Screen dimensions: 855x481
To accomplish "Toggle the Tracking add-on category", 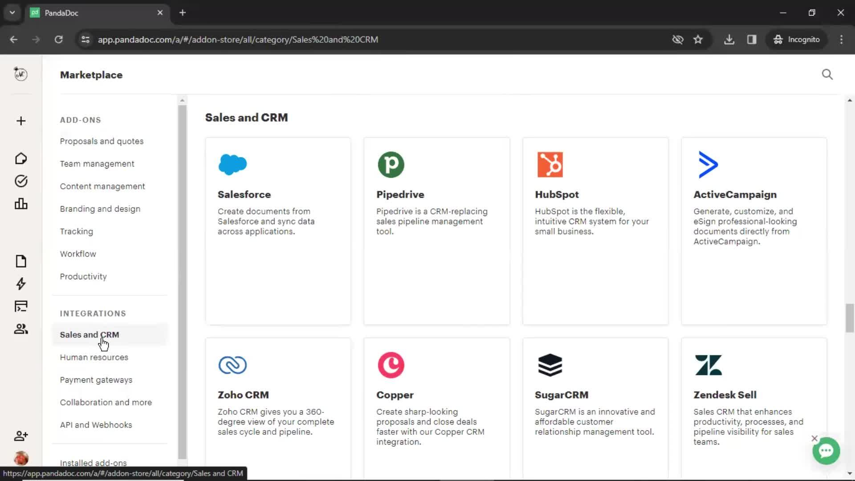I will pyautogui.click(x=77, y=232).
